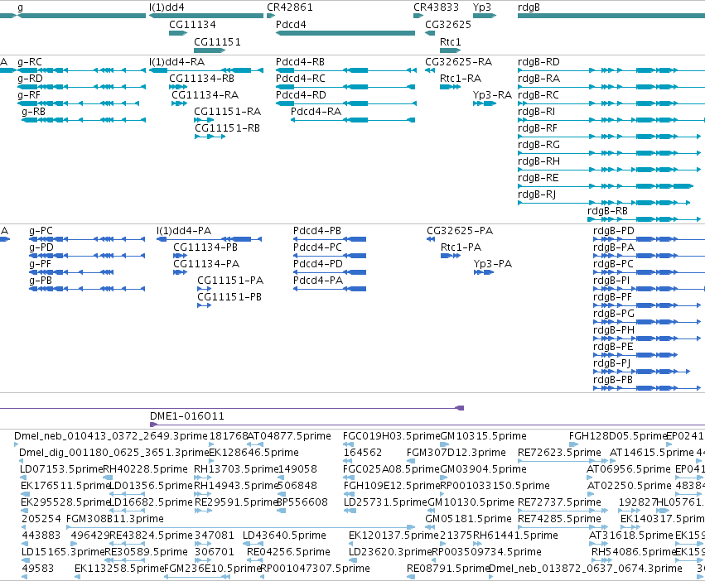Click the Yp3 gene label
The width and height of the screenshot is (705, 581).
click(x=482, y=7)
